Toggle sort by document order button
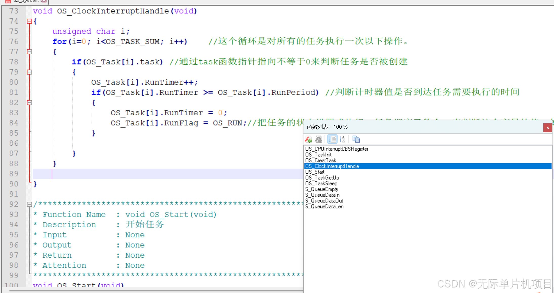 click(333, 139)
